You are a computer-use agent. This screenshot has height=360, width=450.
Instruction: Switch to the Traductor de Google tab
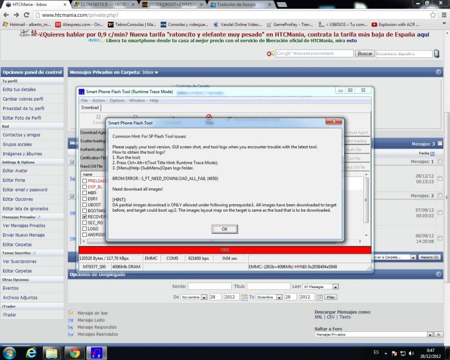(x=241, y=4)
